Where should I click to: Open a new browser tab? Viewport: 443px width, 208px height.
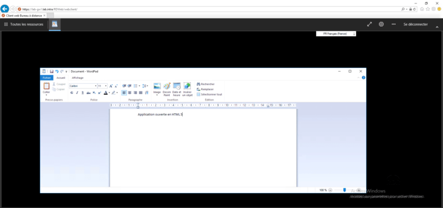tap(50, 16)
